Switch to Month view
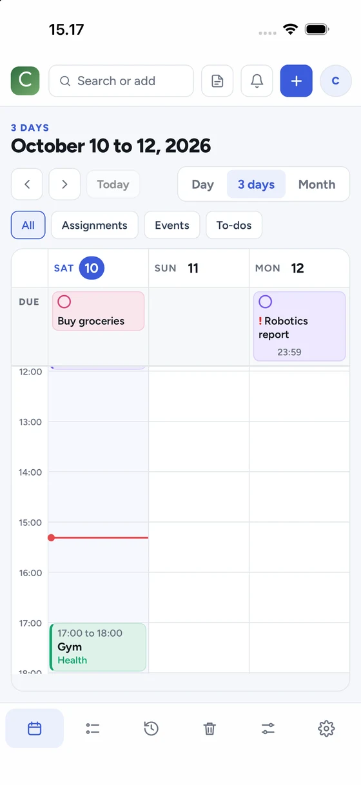Viewport: 361px width, 785px height. pyautogui.click(x=317, y=184)
